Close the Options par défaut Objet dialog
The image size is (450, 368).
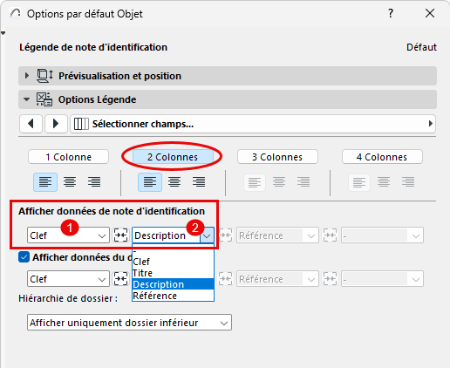430,13
